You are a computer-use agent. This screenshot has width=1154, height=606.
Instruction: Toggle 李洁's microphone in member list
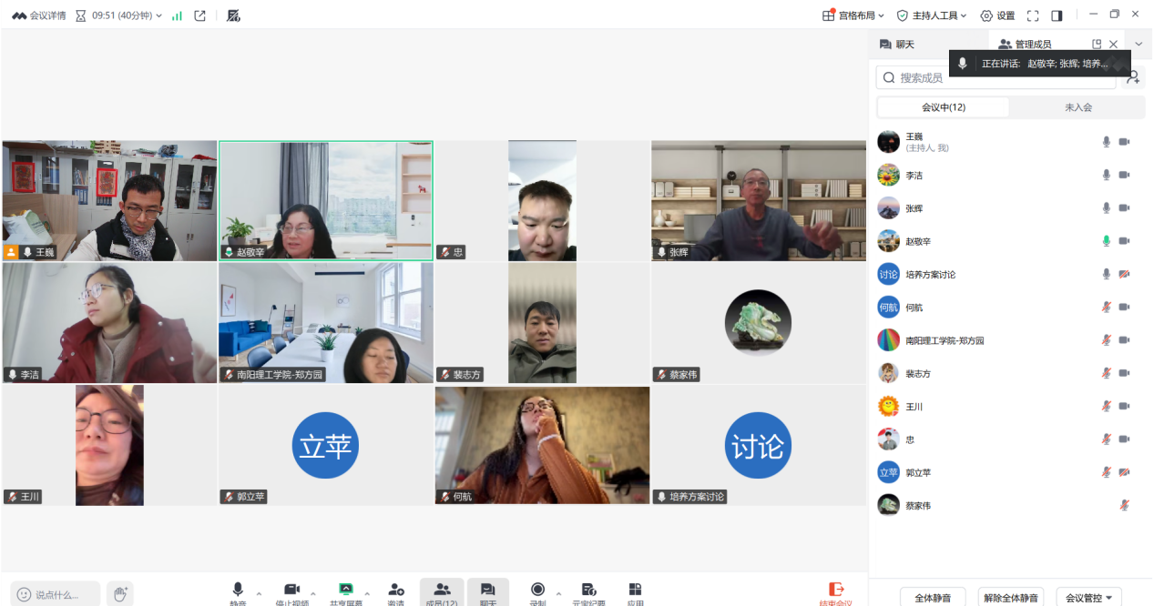(1107, 175)
